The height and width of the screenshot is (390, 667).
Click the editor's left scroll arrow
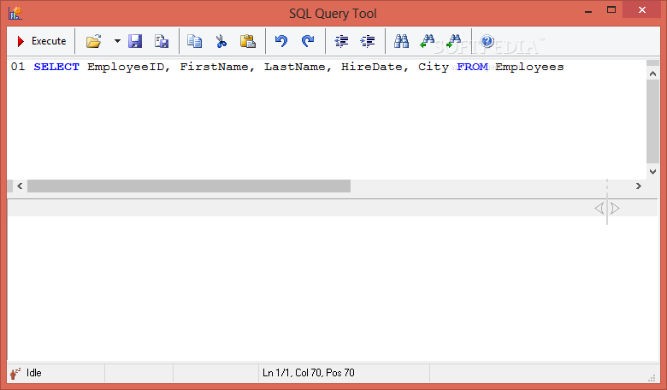coord(20,186)
